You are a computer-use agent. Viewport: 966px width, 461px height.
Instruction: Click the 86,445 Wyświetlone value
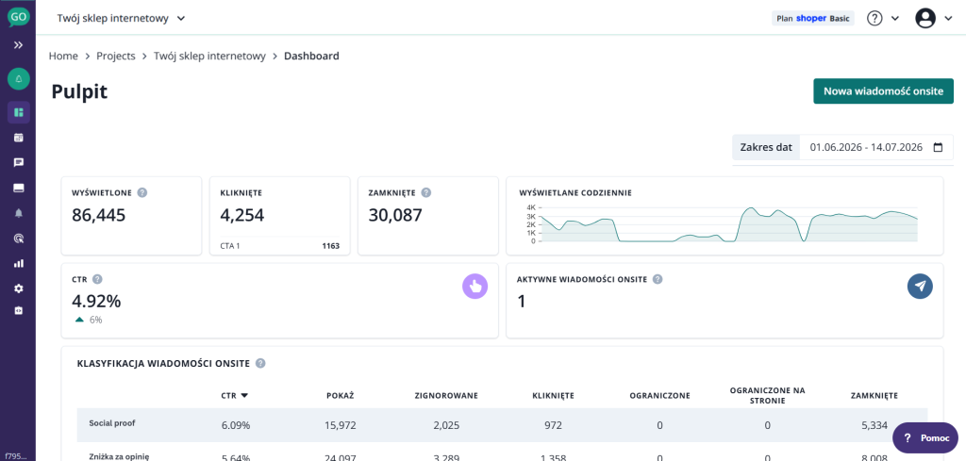point(98,215)
